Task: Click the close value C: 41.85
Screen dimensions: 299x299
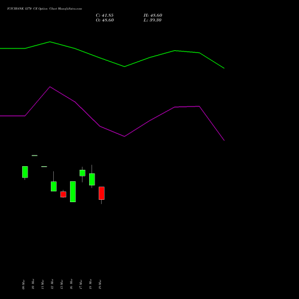Action: click(x=105, y=16)
